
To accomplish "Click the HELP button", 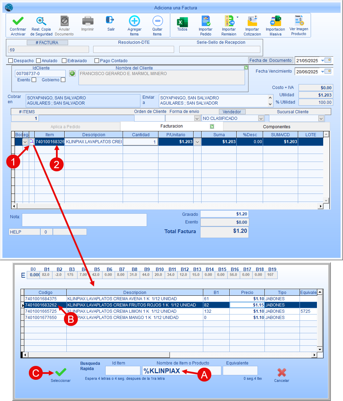I will (x=25, y=232).
